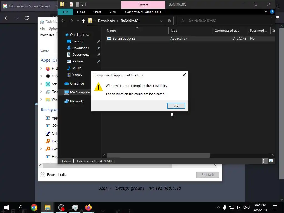Show hidden system tray icons

click(x=218, y=207)
